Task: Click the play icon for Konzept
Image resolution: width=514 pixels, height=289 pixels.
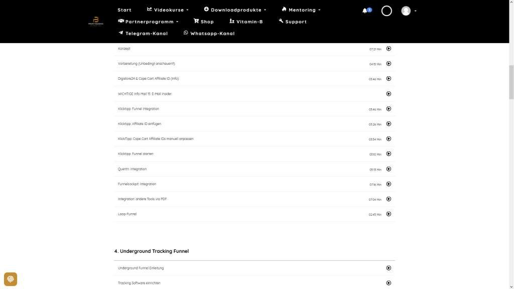Action: [389, 49]
